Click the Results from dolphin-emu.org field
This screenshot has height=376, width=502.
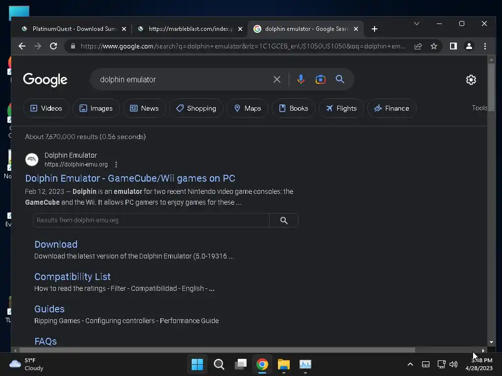coord(151,220)
